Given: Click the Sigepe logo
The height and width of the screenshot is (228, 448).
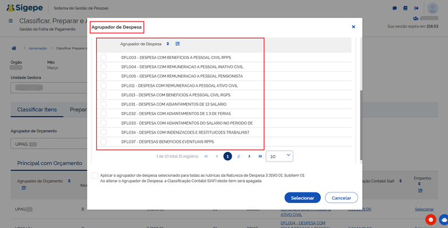Looking at the screenshot, I should tap(24, 8).
